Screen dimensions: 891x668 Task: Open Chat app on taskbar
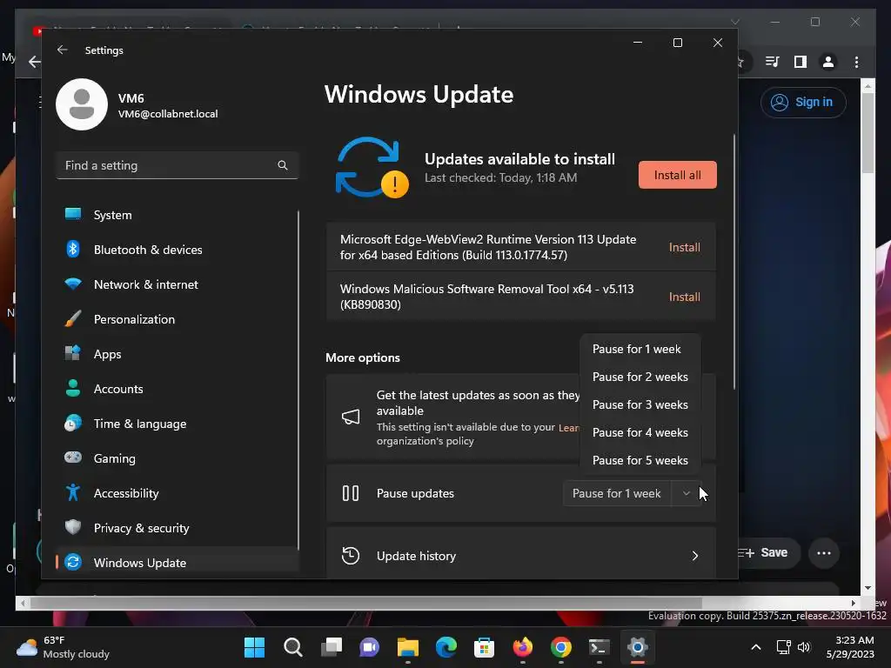369,647
